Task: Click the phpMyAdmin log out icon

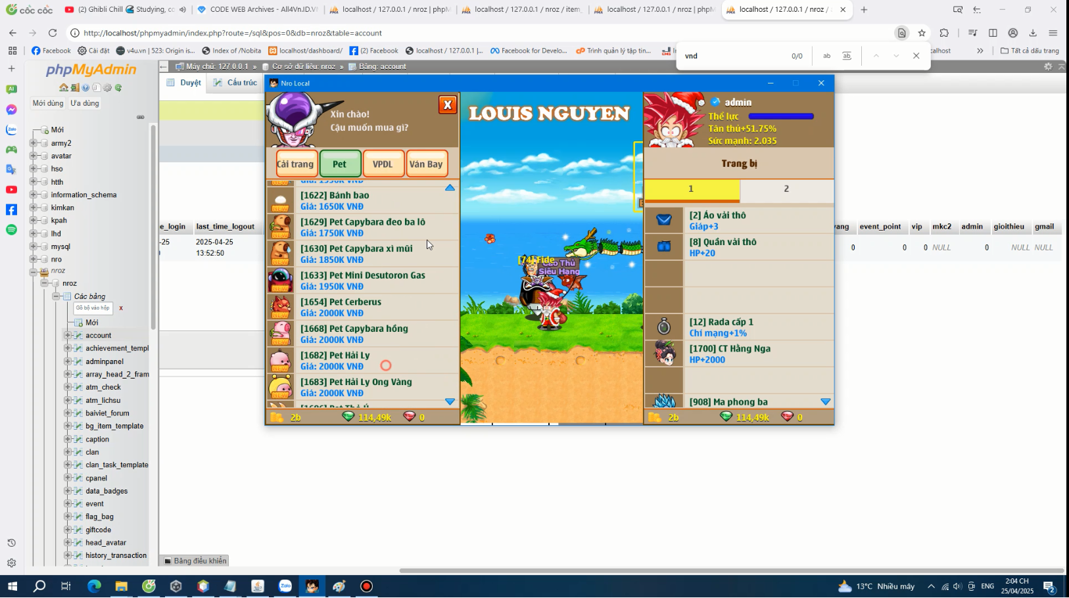Action: (75, 87)
